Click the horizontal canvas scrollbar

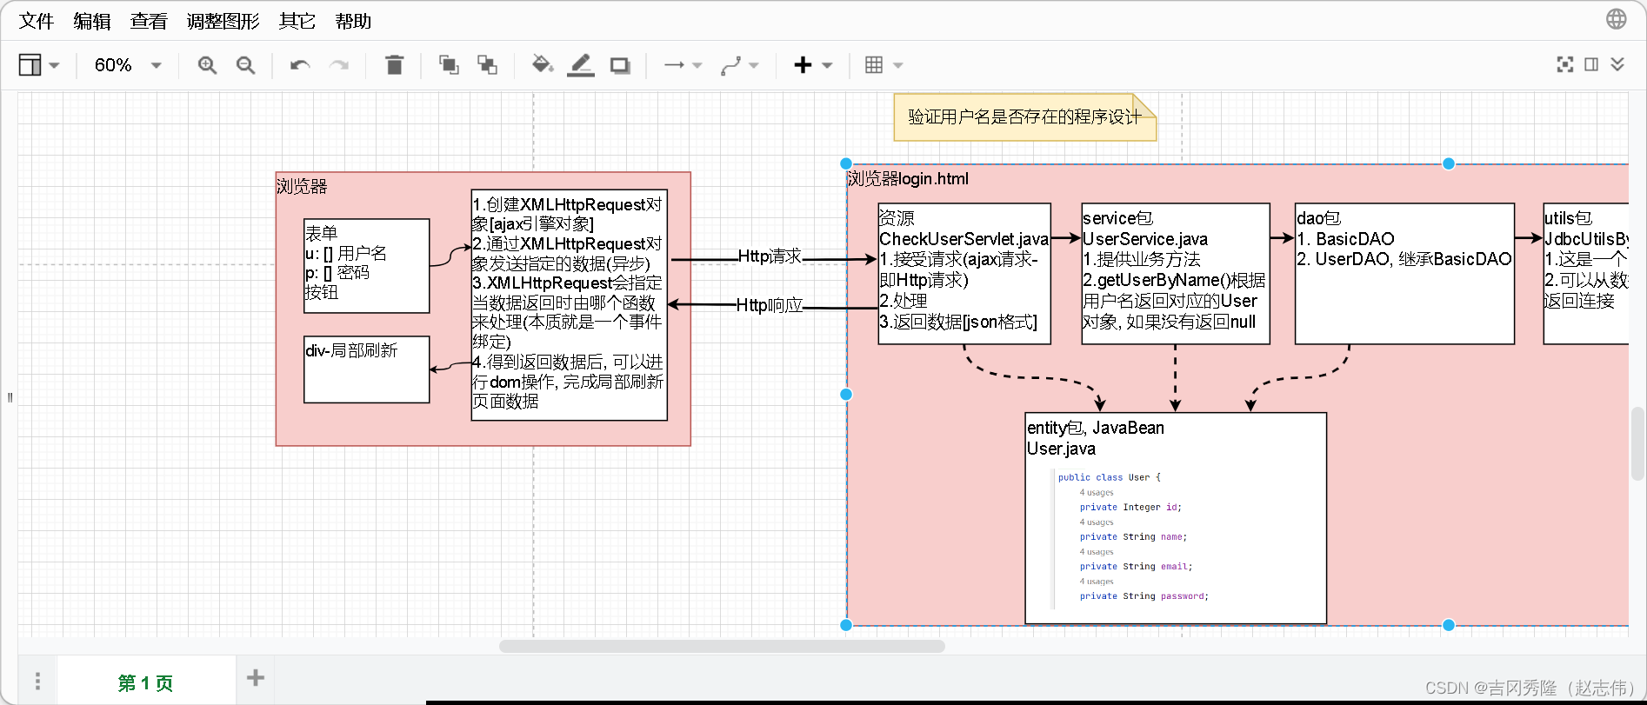(722, 646)
